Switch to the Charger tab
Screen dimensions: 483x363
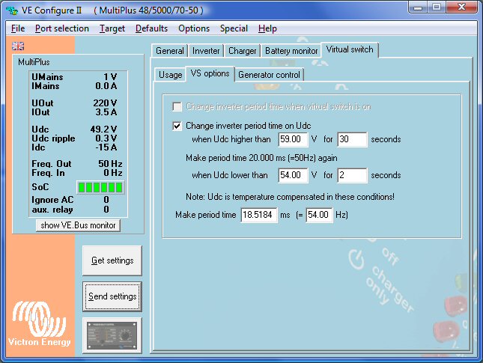243,51
